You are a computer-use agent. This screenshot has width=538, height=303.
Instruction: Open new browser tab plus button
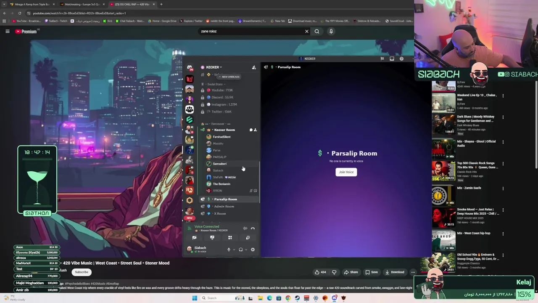161,4
